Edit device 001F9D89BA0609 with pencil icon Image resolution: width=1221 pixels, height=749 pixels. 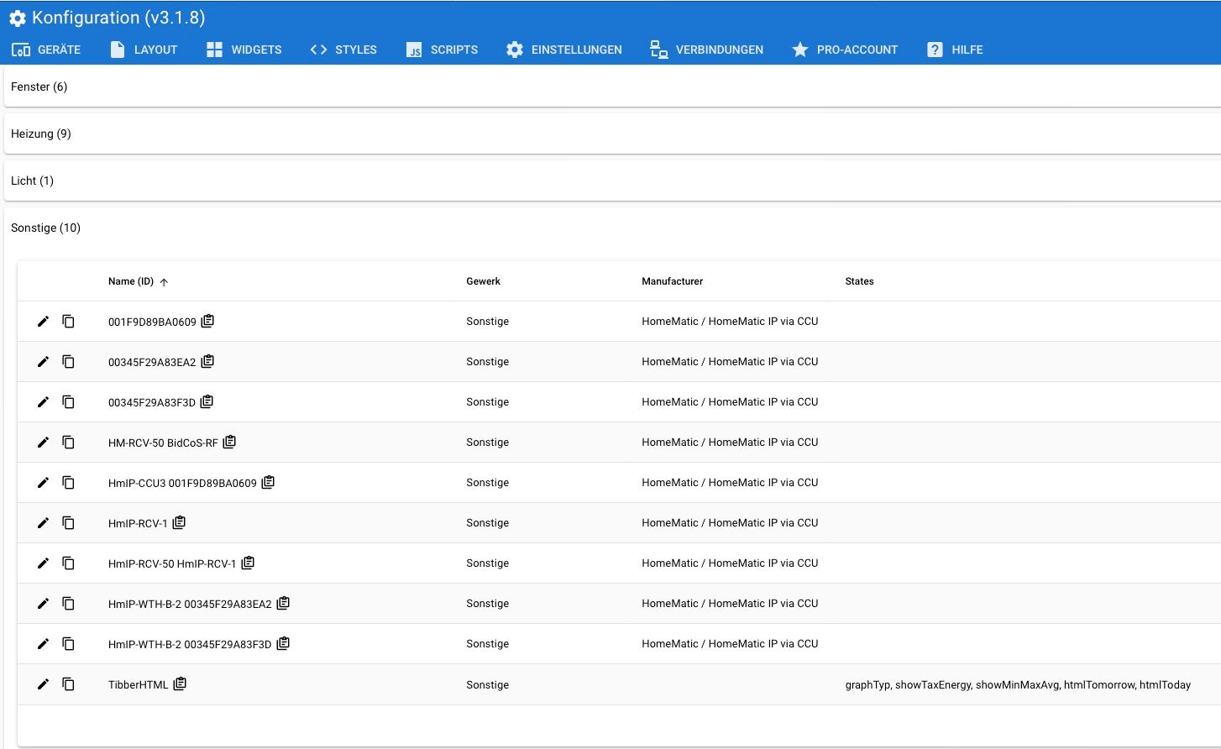(x=43, y=322)
